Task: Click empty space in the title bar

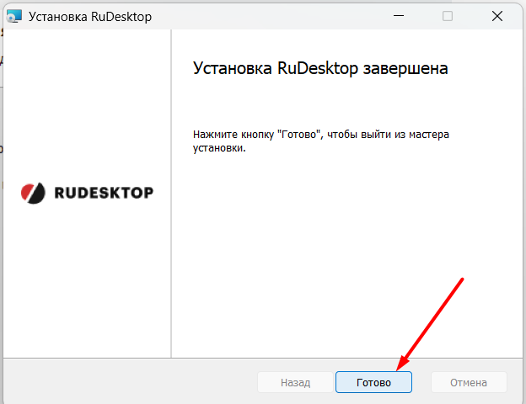Action: tap(270, 15)
